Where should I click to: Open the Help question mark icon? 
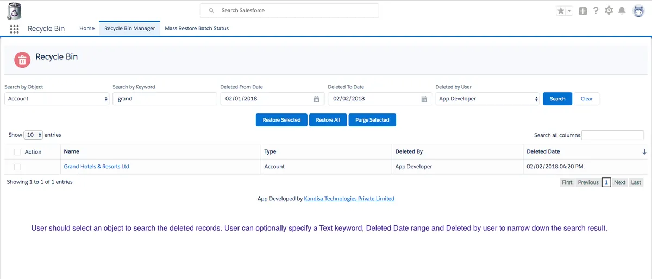pyautogui.click(x=596, y=11)
